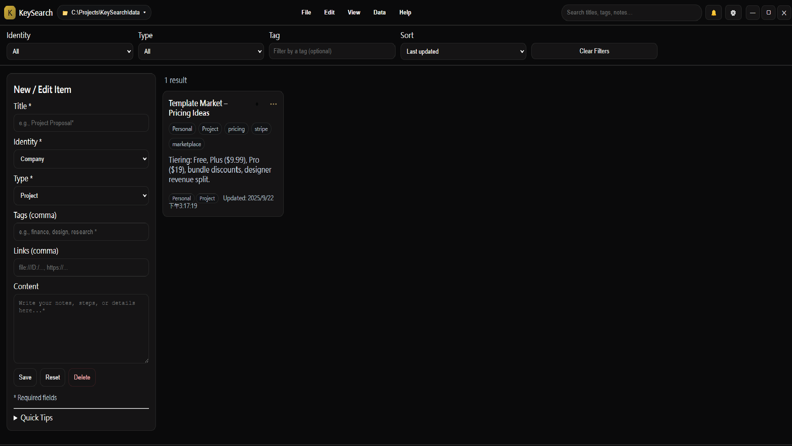Viewport: 792px width, 446px height.
Task: Open the Identity filter dropdown
Action: pyautogui.click(x=70, y=52)
